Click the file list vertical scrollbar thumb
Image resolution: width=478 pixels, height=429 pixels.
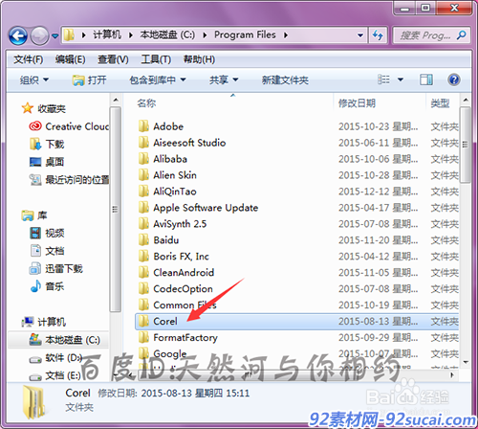coord(466,145)
